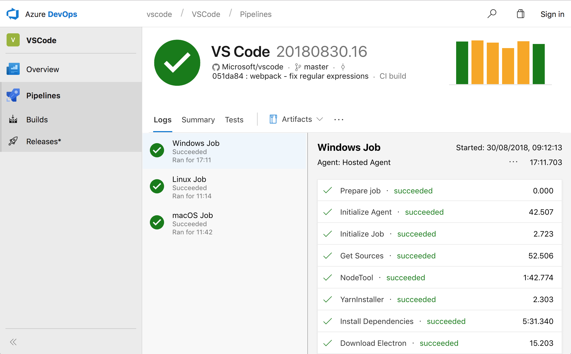The width and height of the screenshot is (571, 354).
Task: Select the Releases rocket-ship icon
Action: [x=13, y=141]
